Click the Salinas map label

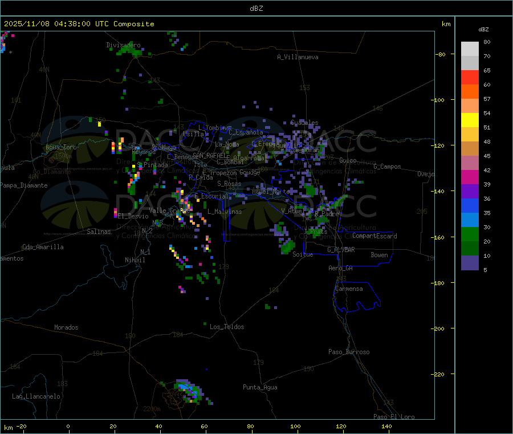(99, 232)
